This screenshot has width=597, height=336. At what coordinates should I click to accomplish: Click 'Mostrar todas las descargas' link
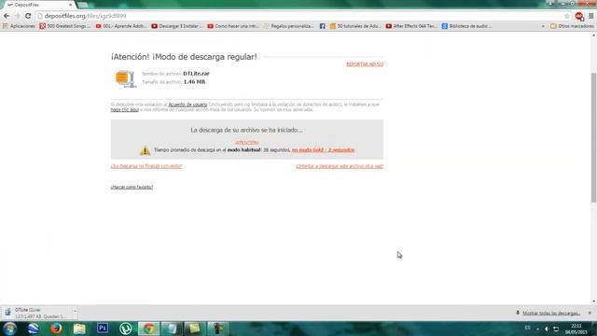pos(551,314)
